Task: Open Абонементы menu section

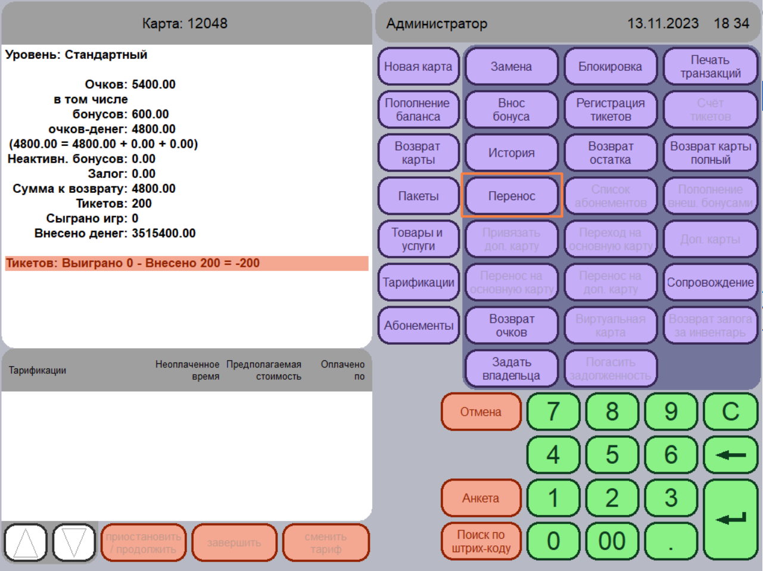Action: (418, 326)
